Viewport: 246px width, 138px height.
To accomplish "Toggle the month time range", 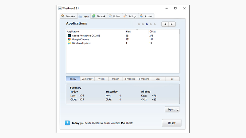I will click(116, 79).
